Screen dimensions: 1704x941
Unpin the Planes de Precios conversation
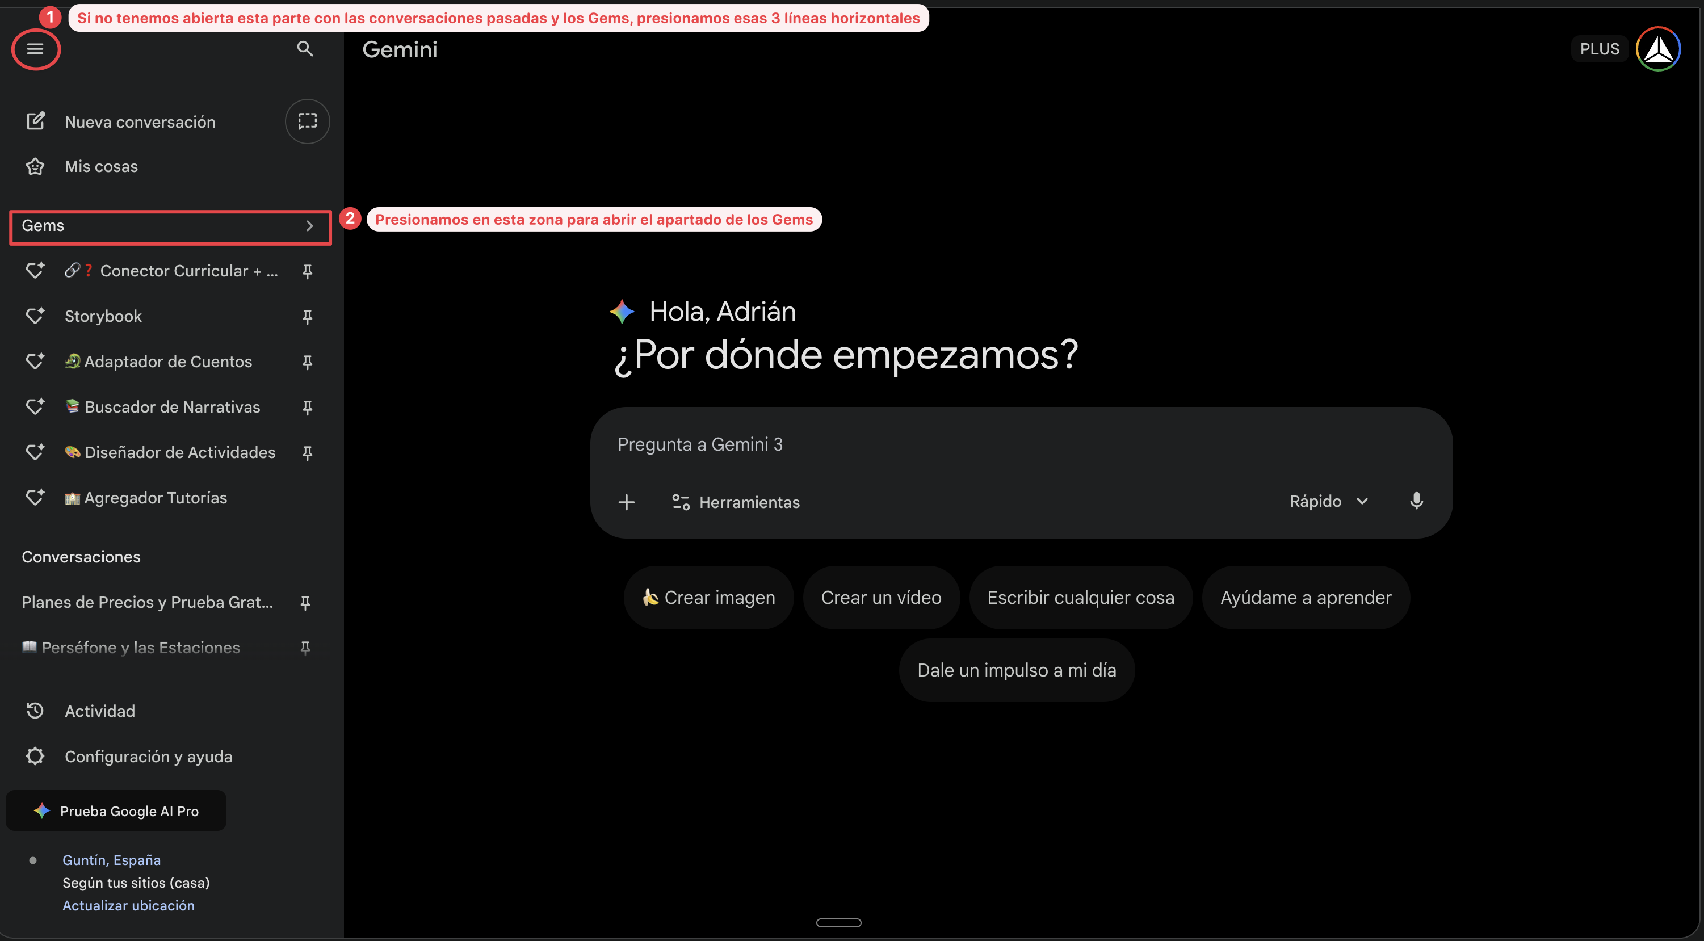coord(305,602)
